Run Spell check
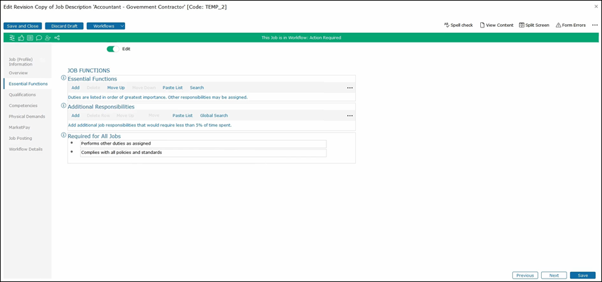The height and width of the screenshot is (282, 602). point(458,25)
